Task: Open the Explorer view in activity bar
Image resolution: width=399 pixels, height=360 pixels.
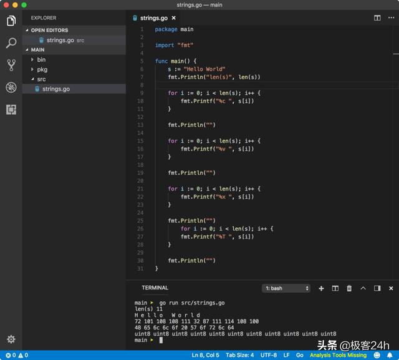Action: (x=11, y=21)
